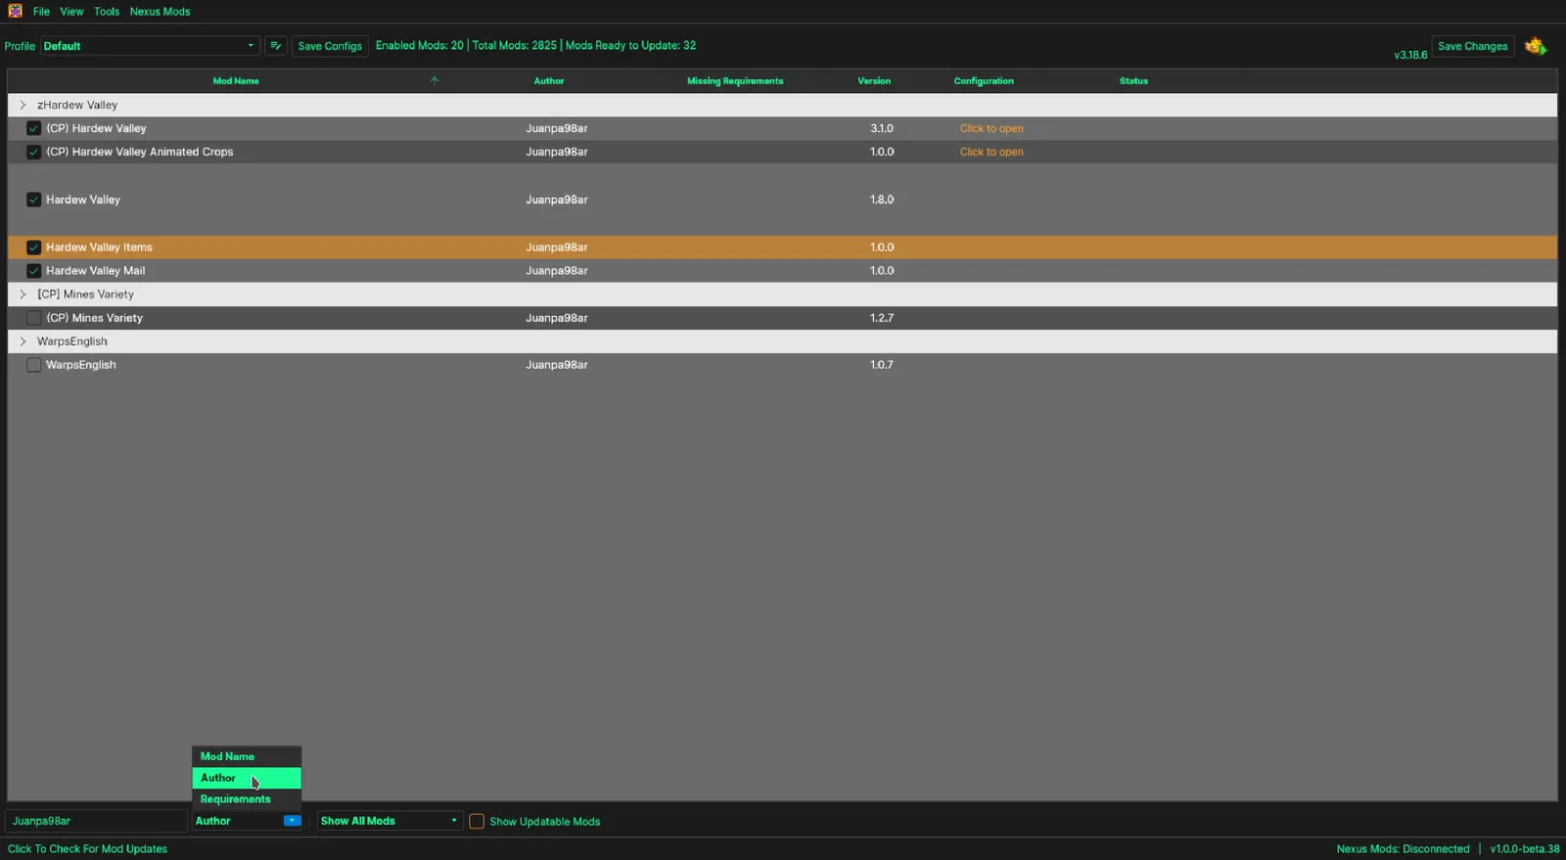Collapse the [CP] Mines Variety group

23,294
